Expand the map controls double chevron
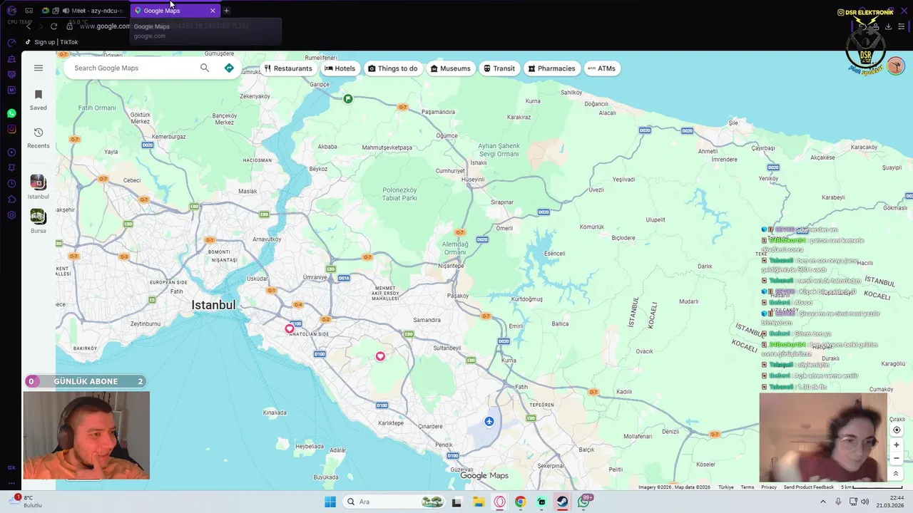 [x=896, y=474]
